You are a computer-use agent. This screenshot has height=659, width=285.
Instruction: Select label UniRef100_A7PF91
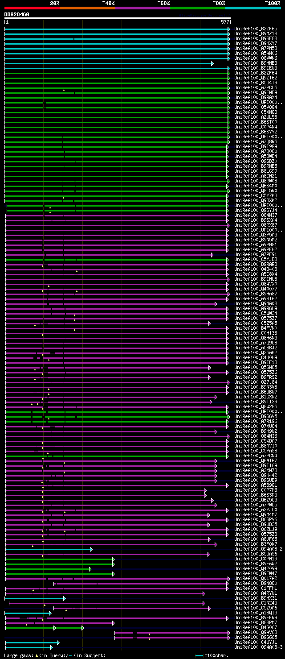[256, 255]
